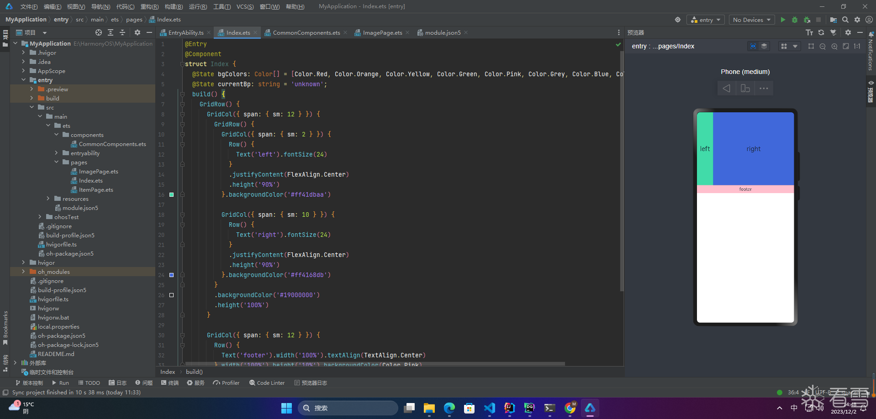The height and width of the screenshot is (419, 876).
Task: Open the 构建(B) menu
Action: [x=174, y=6]
